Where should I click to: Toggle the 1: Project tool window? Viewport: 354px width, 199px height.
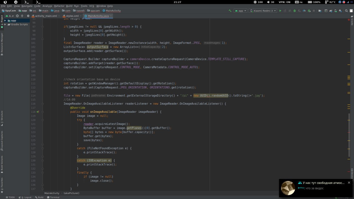click(x=2, y=22)
